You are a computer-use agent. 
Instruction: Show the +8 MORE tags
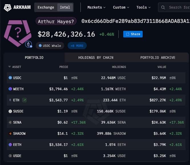coord(77,46)
